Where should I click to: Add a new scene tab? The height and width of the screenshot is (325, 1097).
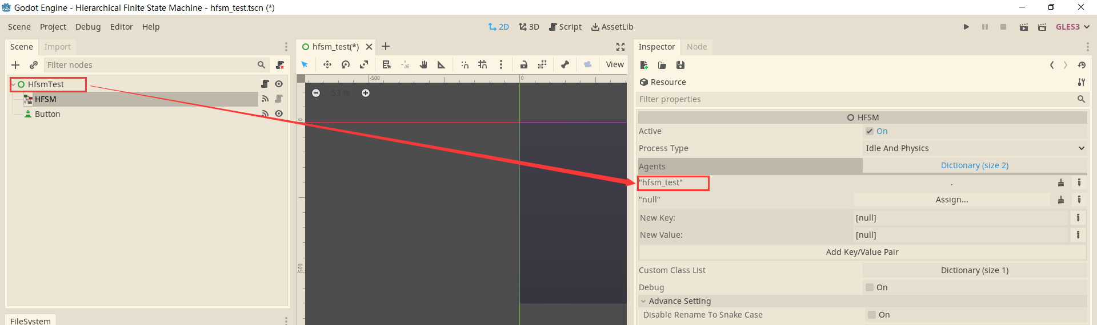click(x=386, y=46)
